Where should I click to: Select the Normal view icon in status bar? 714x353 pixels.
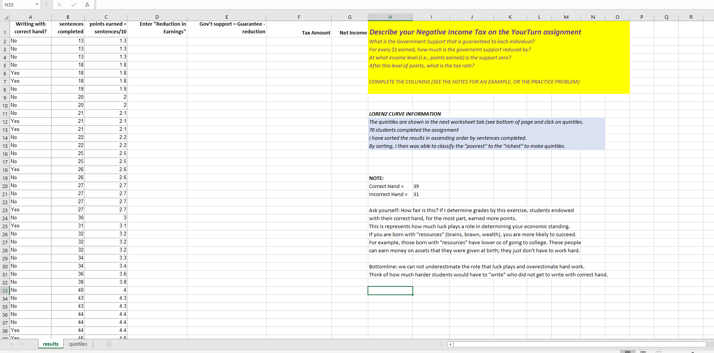click(x=627, y=352)
